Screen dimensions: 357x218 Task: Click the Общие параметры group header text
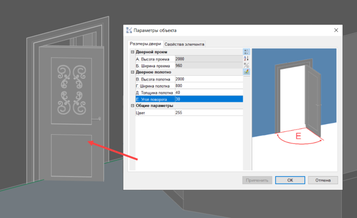click(x=154, y=106)
